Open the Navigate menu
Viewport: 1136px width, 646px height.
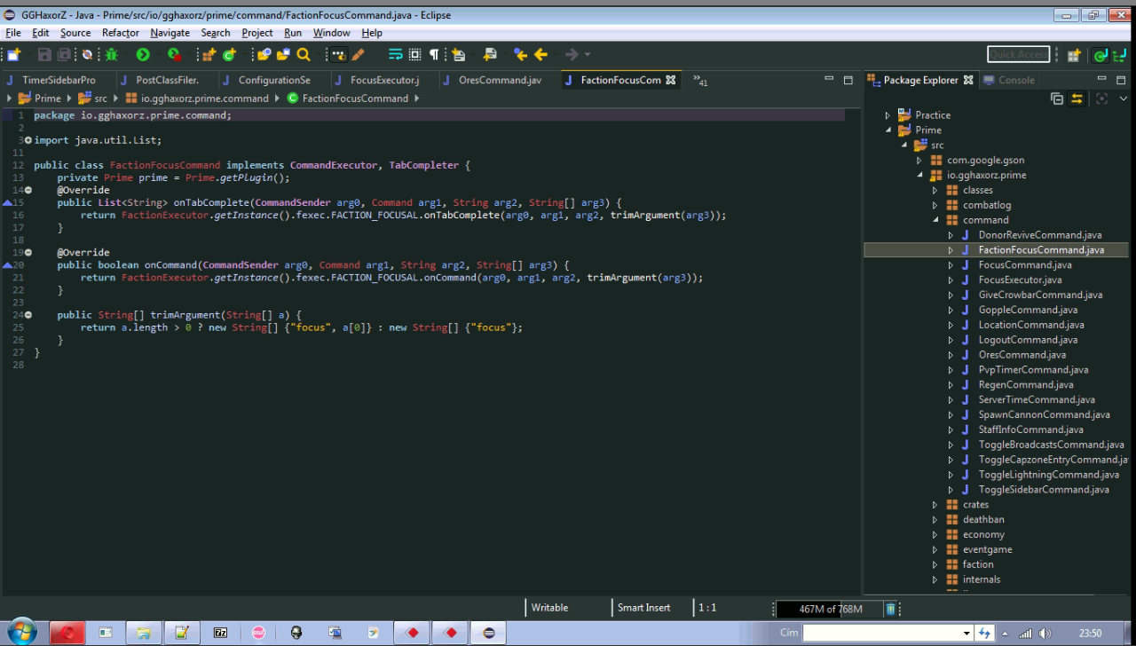point(170,33)
